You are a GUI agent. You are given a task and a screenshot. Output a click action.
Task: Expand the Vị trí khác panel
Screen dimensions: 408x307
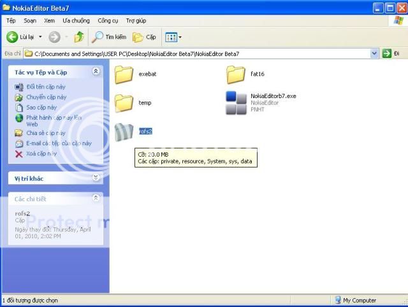96,178
